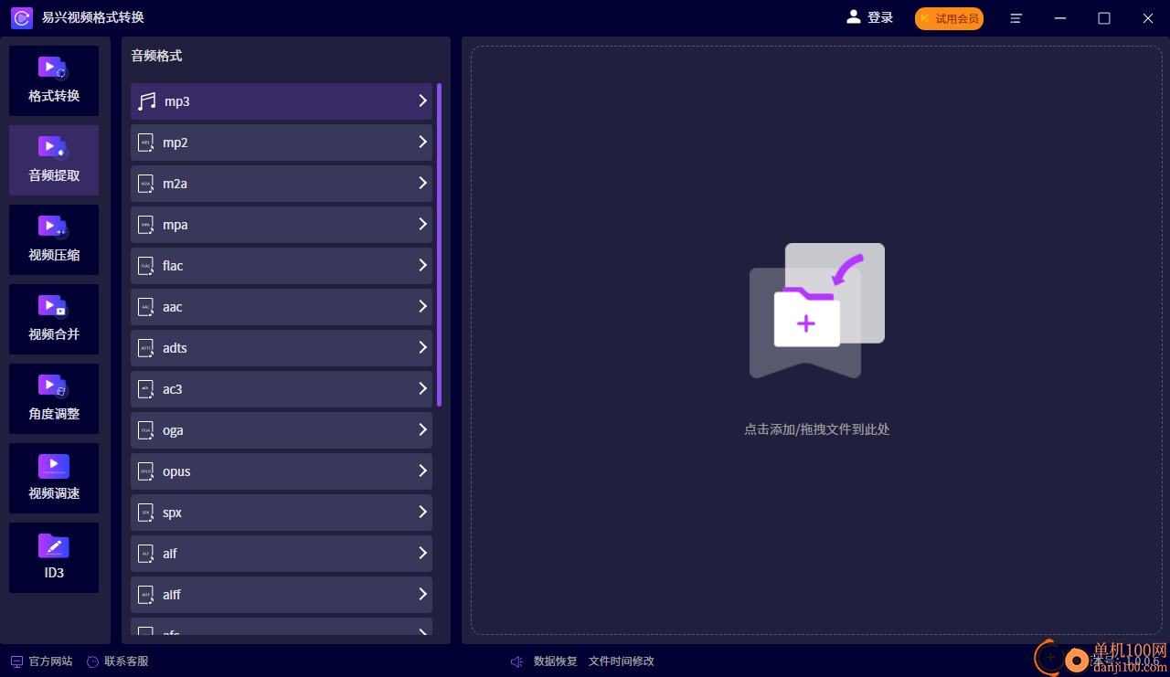Screen dimensions: 1170x677
Task: Expand the mp3 format options chevron
Action: click(x=422, y=100)
